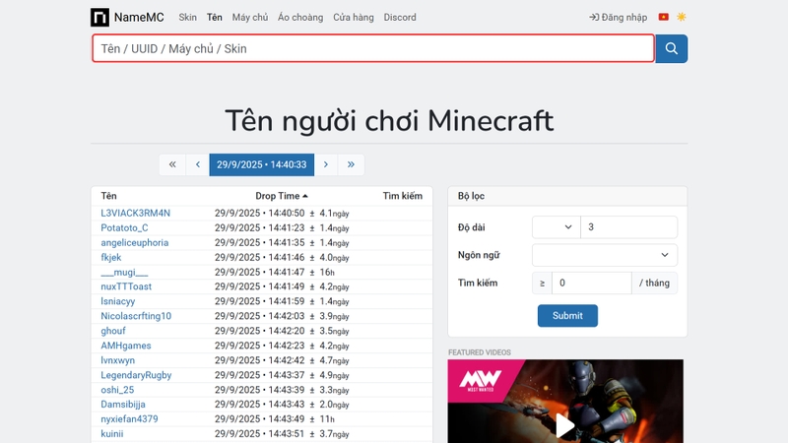Viewport: 788px width, 443px height.
Task: Open player angeliceuphoria
Action: pyautogui.click(x=135, y=242)
